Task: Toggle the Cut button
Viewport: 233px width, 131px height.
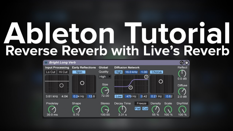Action: pyautogui.click(x=145, y=109)
